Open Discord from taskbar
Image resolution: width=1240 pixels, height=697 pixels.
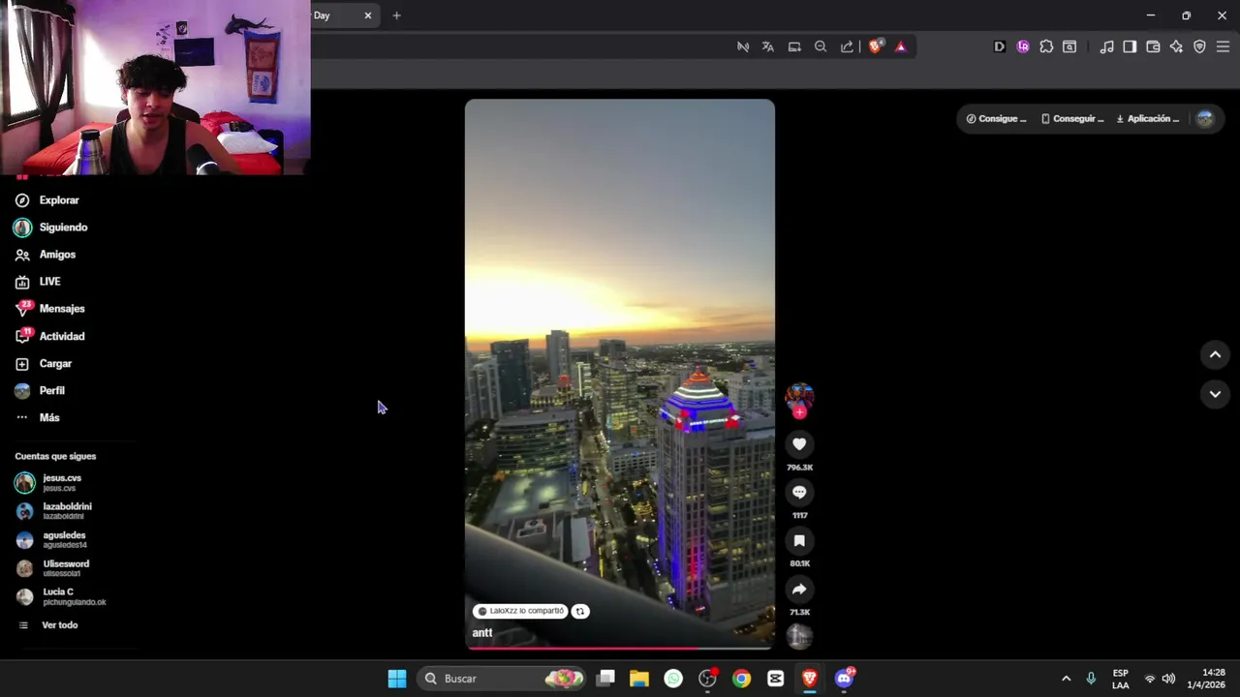tap(844, 679)
